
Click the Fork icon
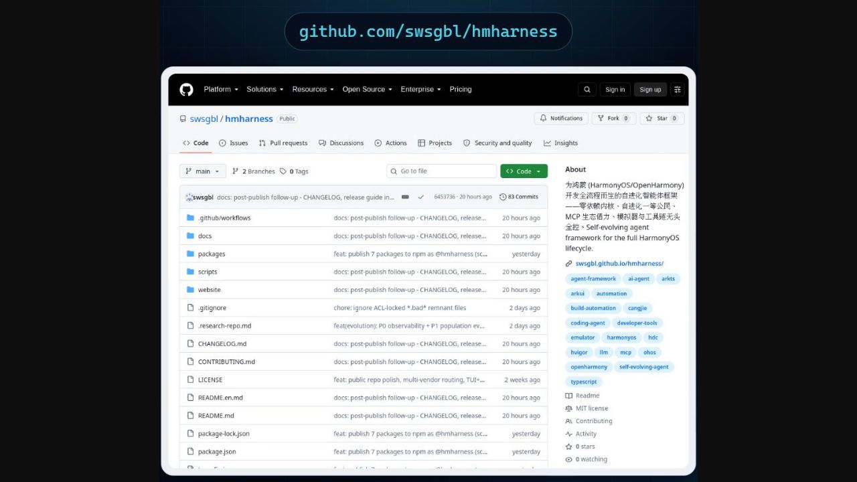tap(601, 118)
